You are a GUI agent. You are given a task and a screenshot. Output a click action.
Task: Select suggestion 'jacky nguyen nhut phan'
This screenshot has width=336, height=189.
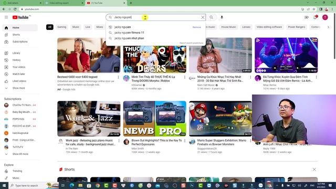pyautogui.click(x=129, y=38)
